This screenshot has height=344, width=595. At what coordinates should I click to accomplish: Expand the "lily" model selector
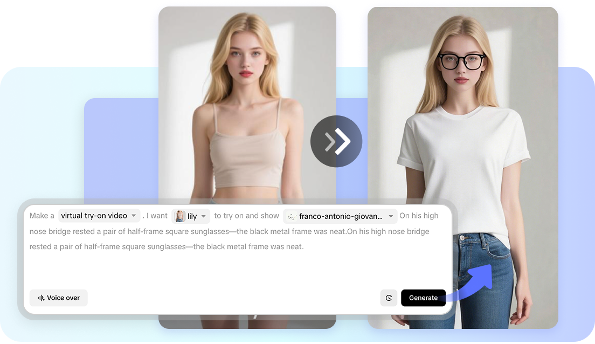(190, 215)
